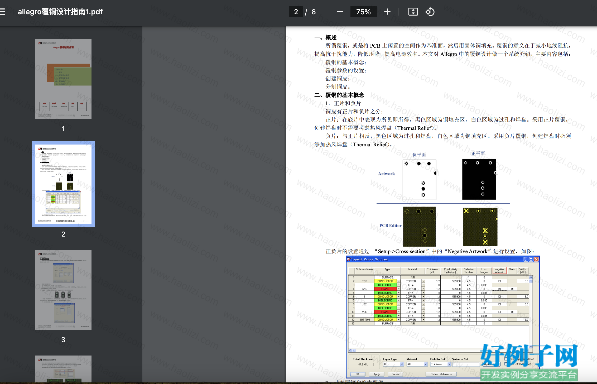597x384 pixels.
Task: Click the blue "PCB Editor" figure label
Action: (x=390, y=225)
